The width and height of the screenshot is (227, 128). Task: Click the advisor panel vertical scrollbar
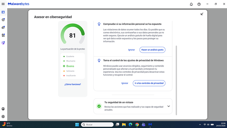point(176,80)
